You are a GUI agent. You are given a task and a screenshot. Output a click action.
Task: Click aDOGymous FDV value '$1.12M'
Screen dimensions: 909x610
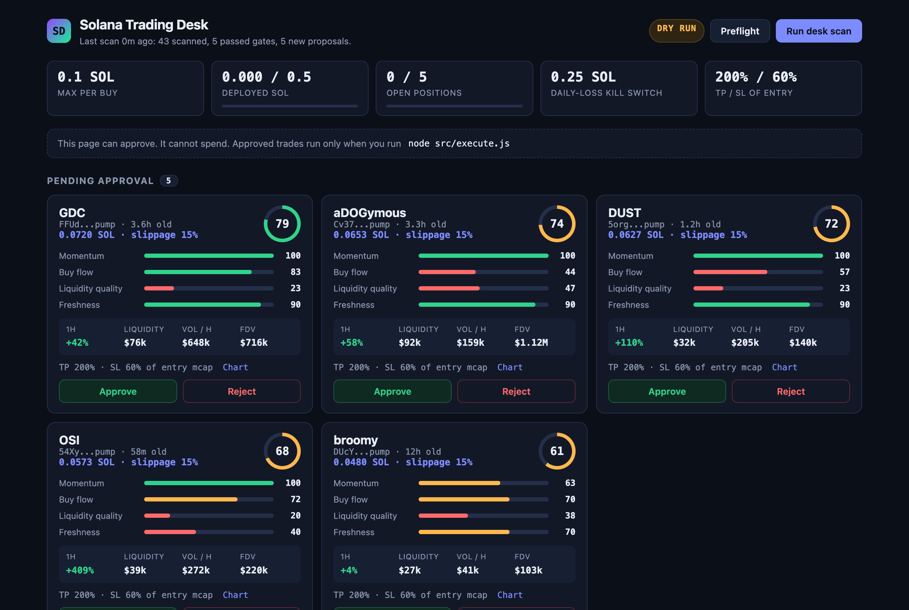(531, 342)
